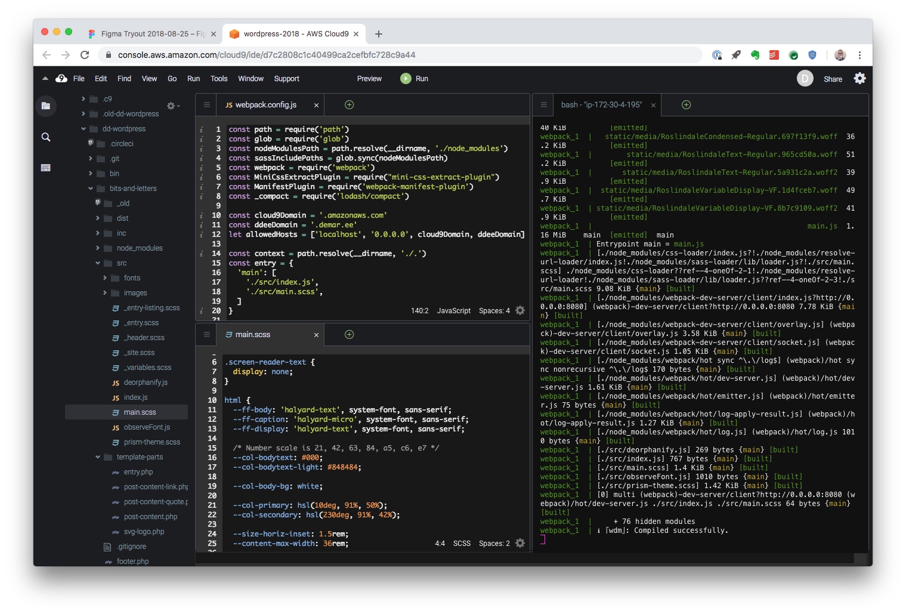Open the Environment folder panel icon
The height and width of the screenshot is (614, 906).
(x=46, y=106)
